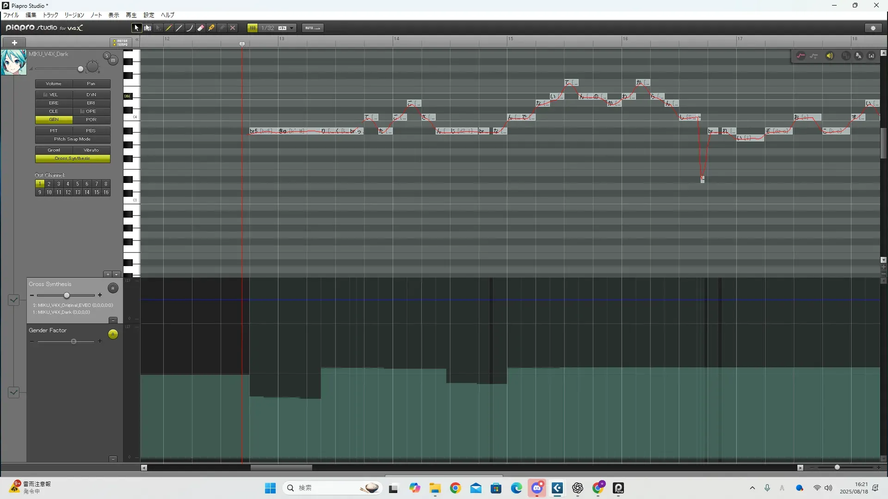The width and height of the screenshot is (888, 499).
Task: Toggle the red pitch curve display icon
Action: (x=801, y=56)
